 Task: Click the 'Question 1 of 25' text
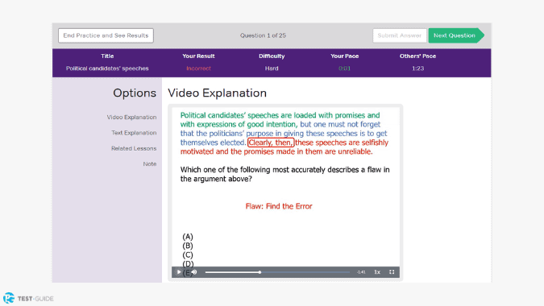[263, 35]
